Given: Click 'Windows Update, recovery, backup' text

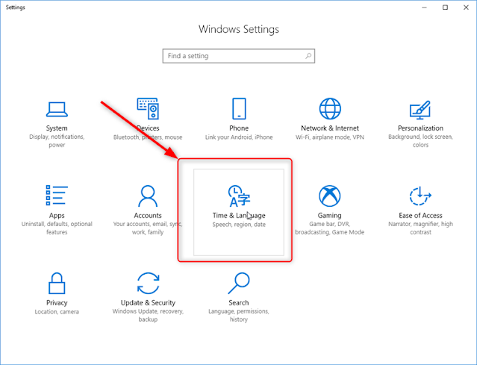Looking at the screenshot, I should pyautogui.click(x=148, y=316).
